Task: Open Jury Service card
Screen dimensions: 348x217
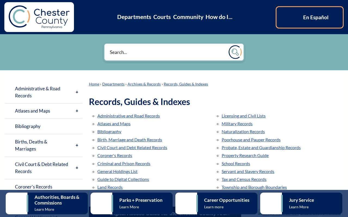Action: [x=301, y=203]
